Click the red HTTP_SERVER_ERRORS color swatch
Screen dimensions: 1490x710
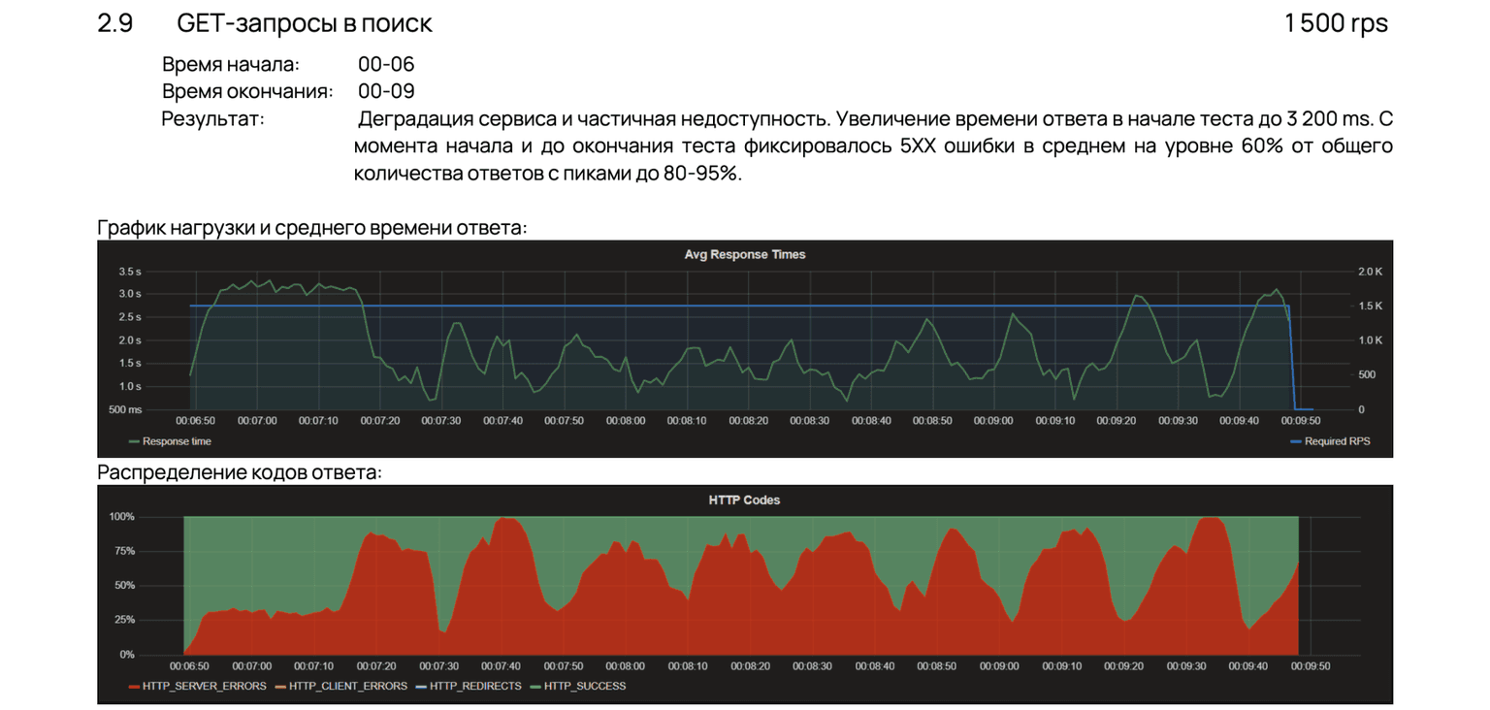click(134, 687)
